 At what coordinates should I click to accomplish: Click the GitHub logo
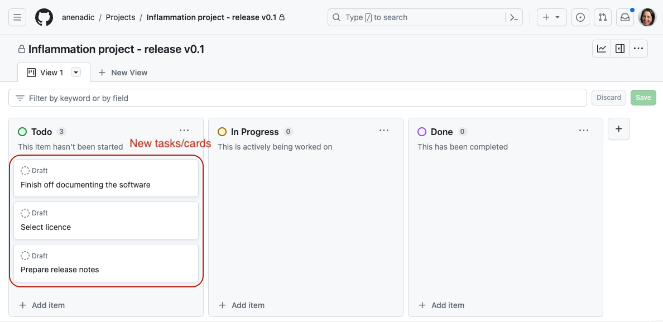(x=44, y=17)
